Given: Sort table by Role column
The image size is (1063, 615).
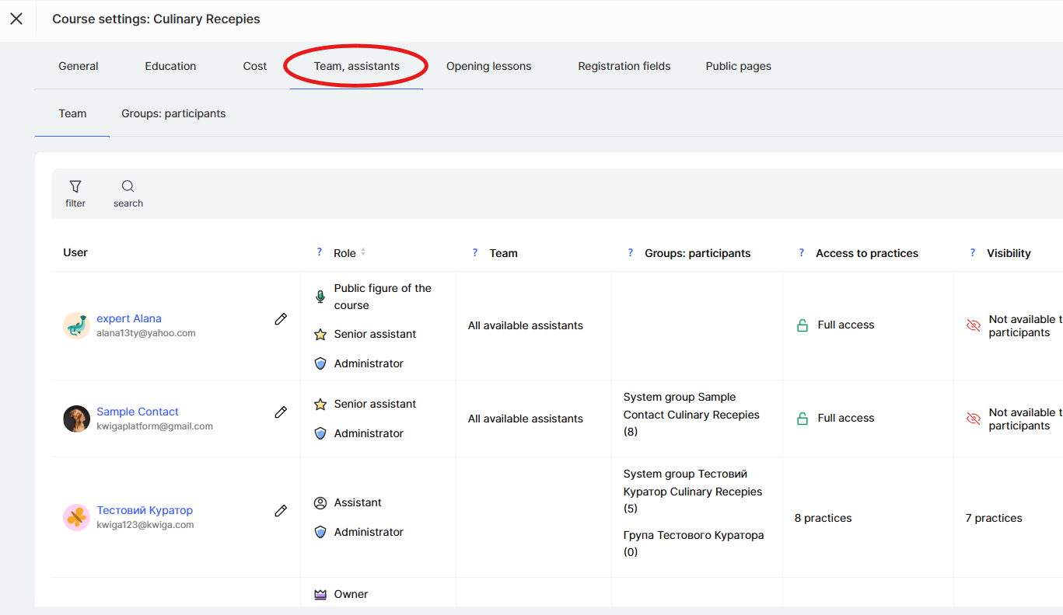Looking at the screenshot, I should 362,252.
